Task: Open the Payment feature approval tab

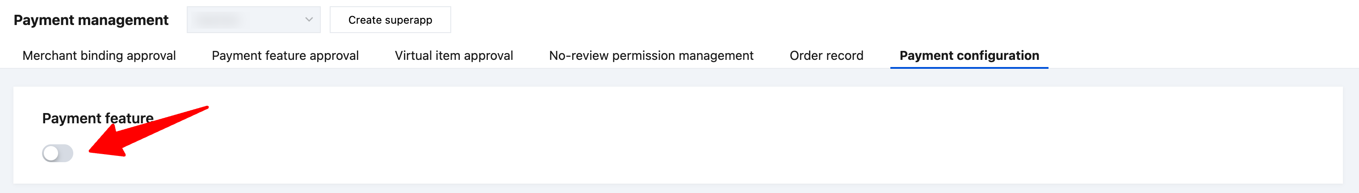Action: [285, 55]
